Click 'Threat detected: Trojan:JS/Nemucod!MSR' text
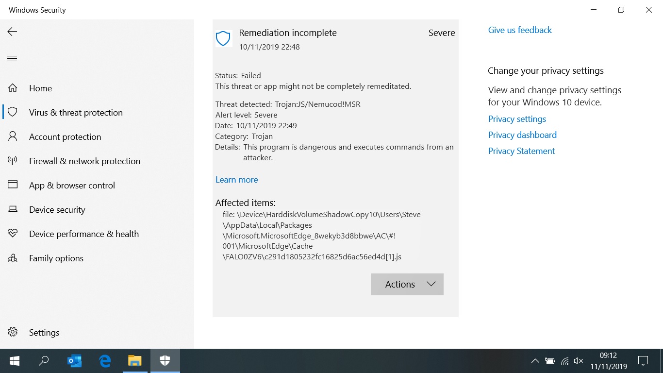Viewport: 663px width, 373px height. tap(288, 104)
